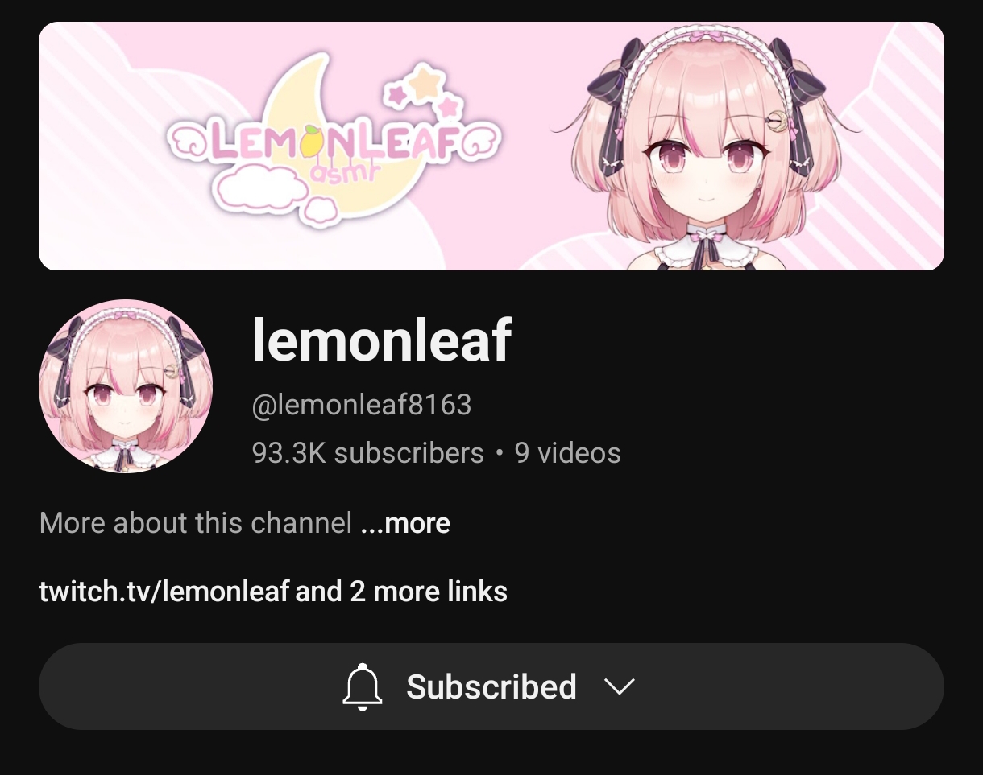
Task: Click the @lemonleaf8163 channel handle
Action: [362, 404]
